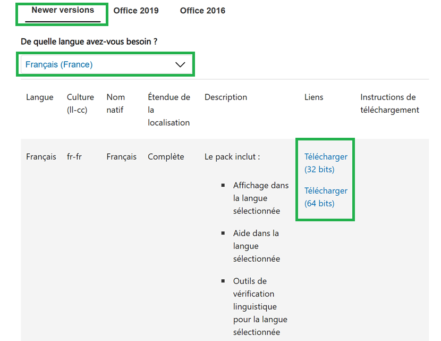Click the 'Outils de vérification linguistique' bullet
Screen dimensions: 441x341
[260, 306]
